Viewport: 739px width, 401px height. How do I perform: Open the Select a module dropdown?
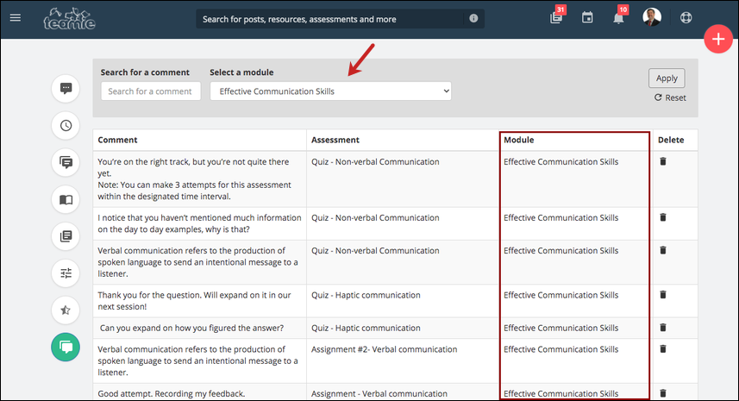(x=330, y=91)
